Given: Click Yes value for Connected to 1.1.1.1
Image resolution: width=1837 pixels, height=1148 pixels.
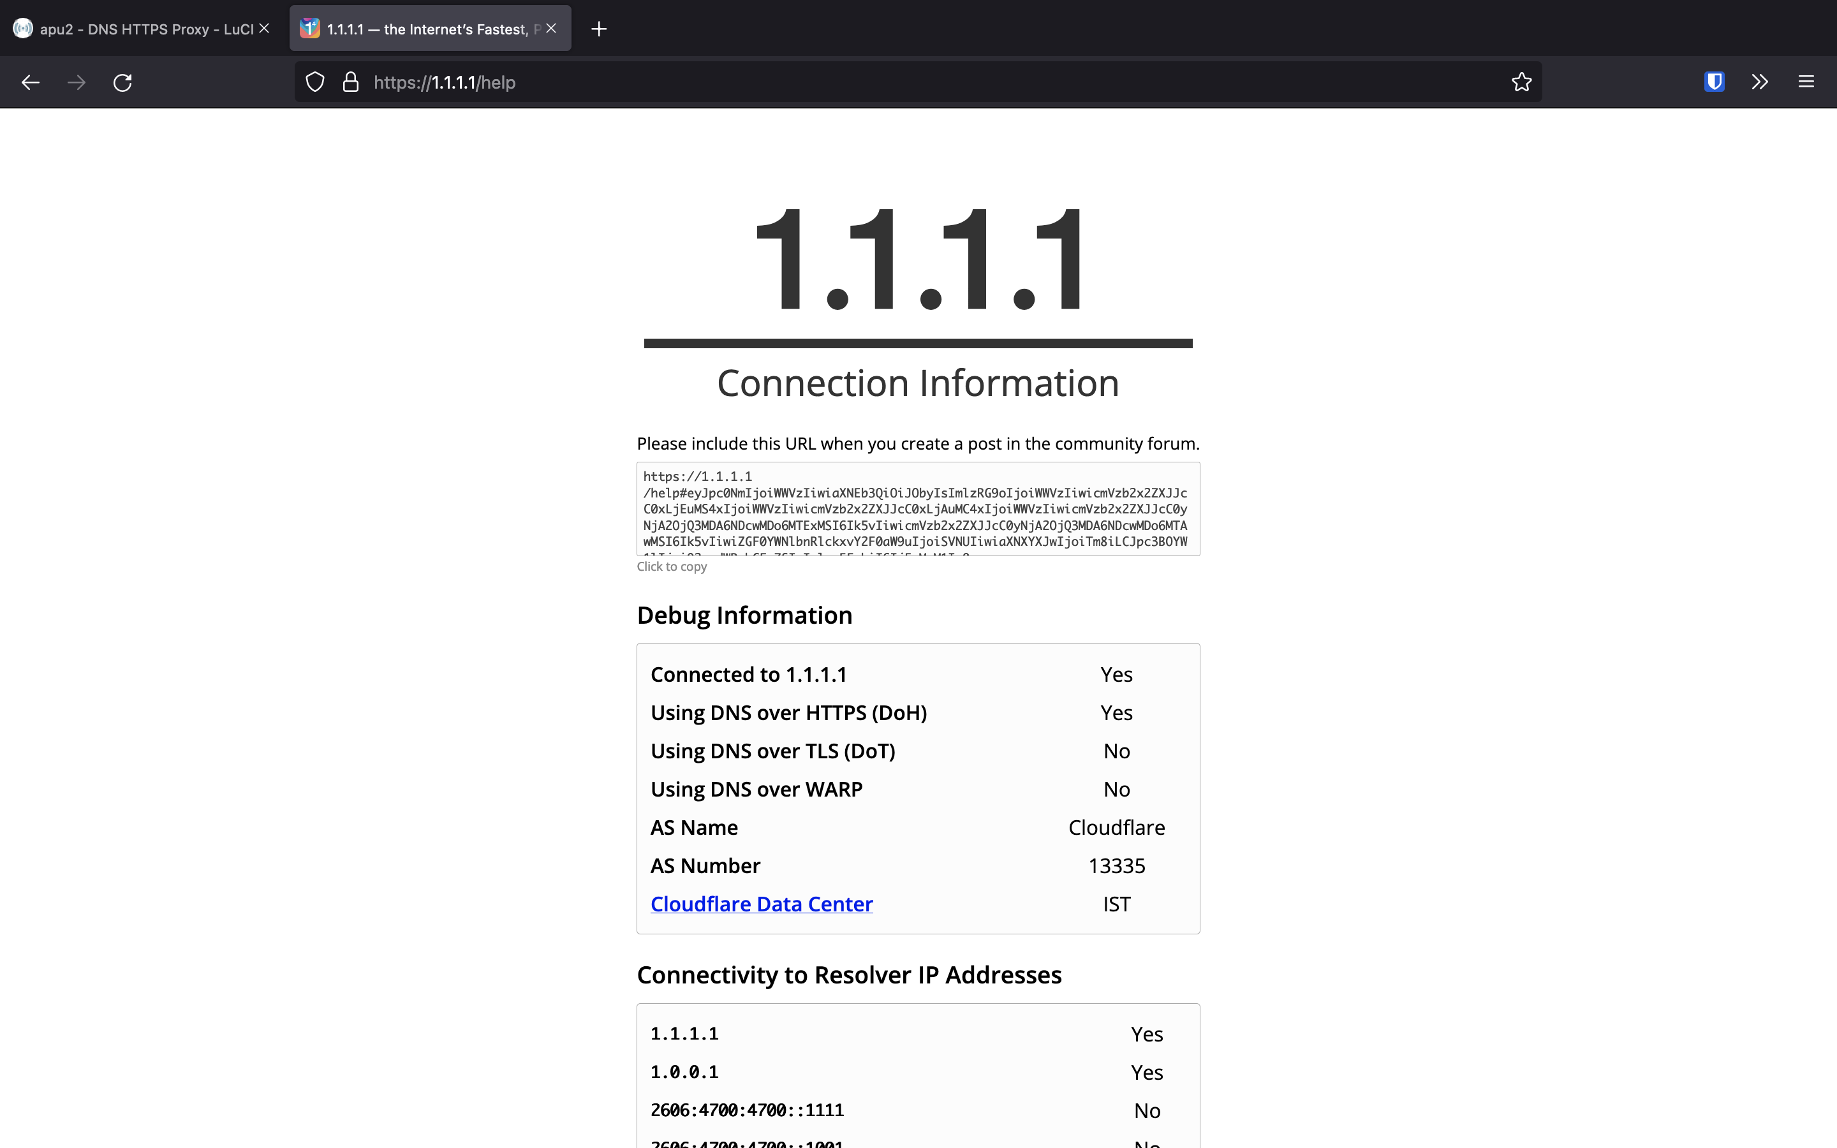Looking at the screenshot, I should [1117, 674].
